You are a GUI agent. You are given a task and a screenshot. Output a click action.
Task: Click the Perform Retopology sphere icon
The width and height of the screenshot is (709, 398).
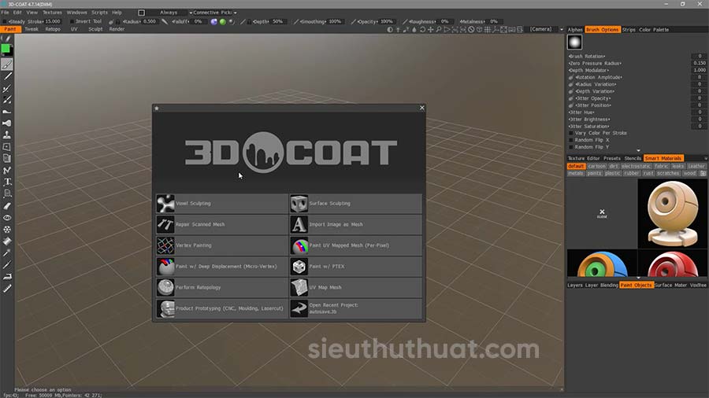(165, 287)
